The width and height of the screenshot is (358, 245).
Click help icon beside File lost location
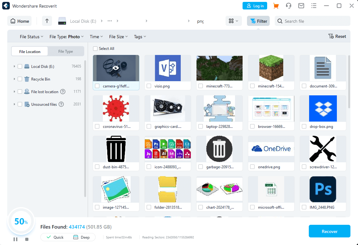click(63, 92)
